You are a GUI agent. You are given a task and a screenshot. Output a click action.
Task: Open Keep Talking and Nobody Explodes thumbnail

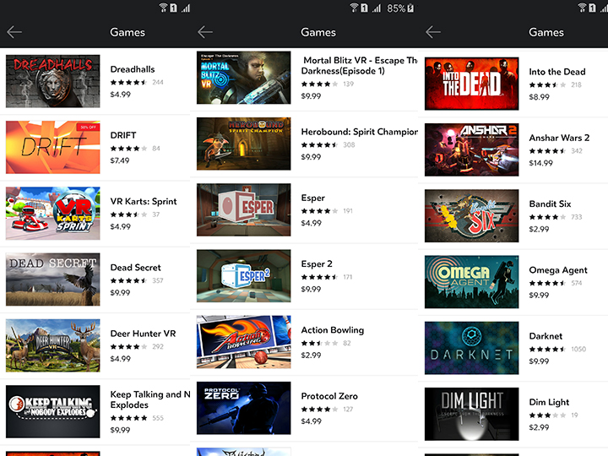tap(52, 411)
